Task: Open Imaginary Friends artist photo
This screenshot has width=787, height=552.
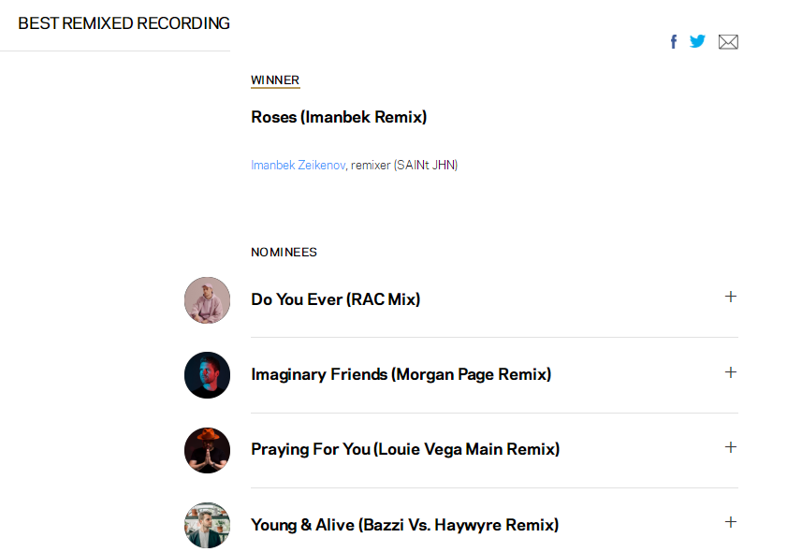Action: 207,375
